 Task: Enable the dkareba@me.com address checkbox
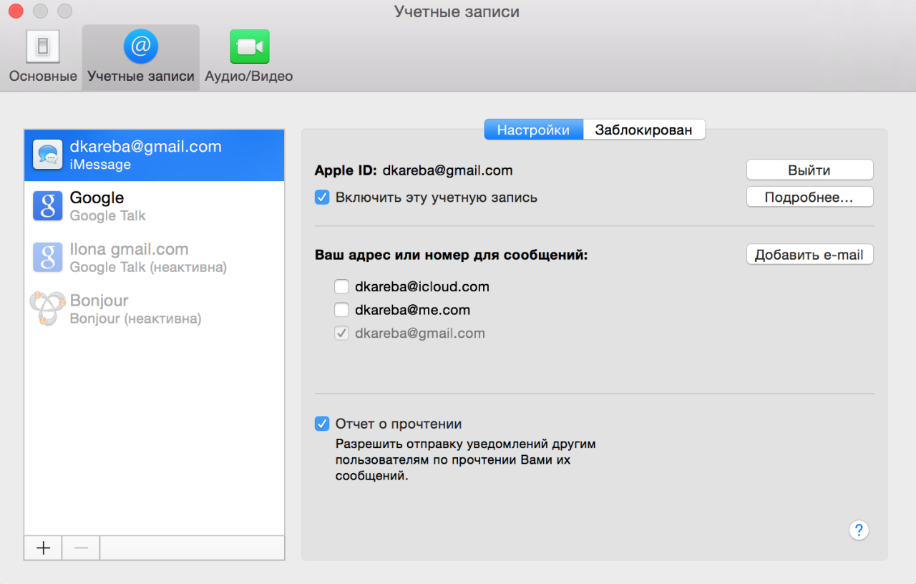click(x=341, y=310)
